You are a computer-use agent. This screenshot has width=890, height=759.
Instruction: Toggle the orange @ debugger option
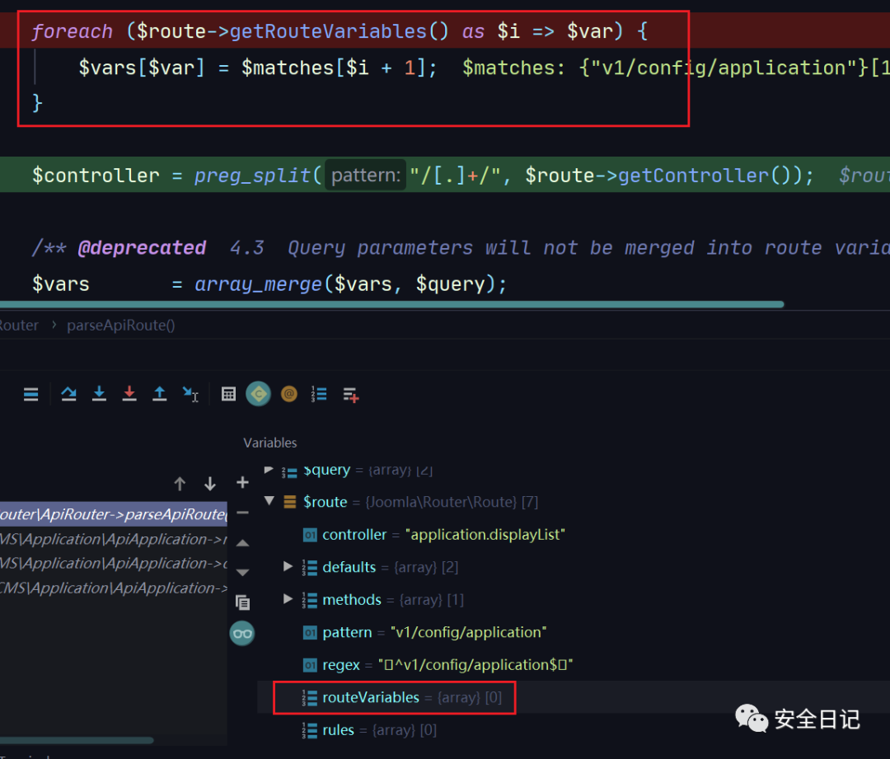click(x=288, y=394)
